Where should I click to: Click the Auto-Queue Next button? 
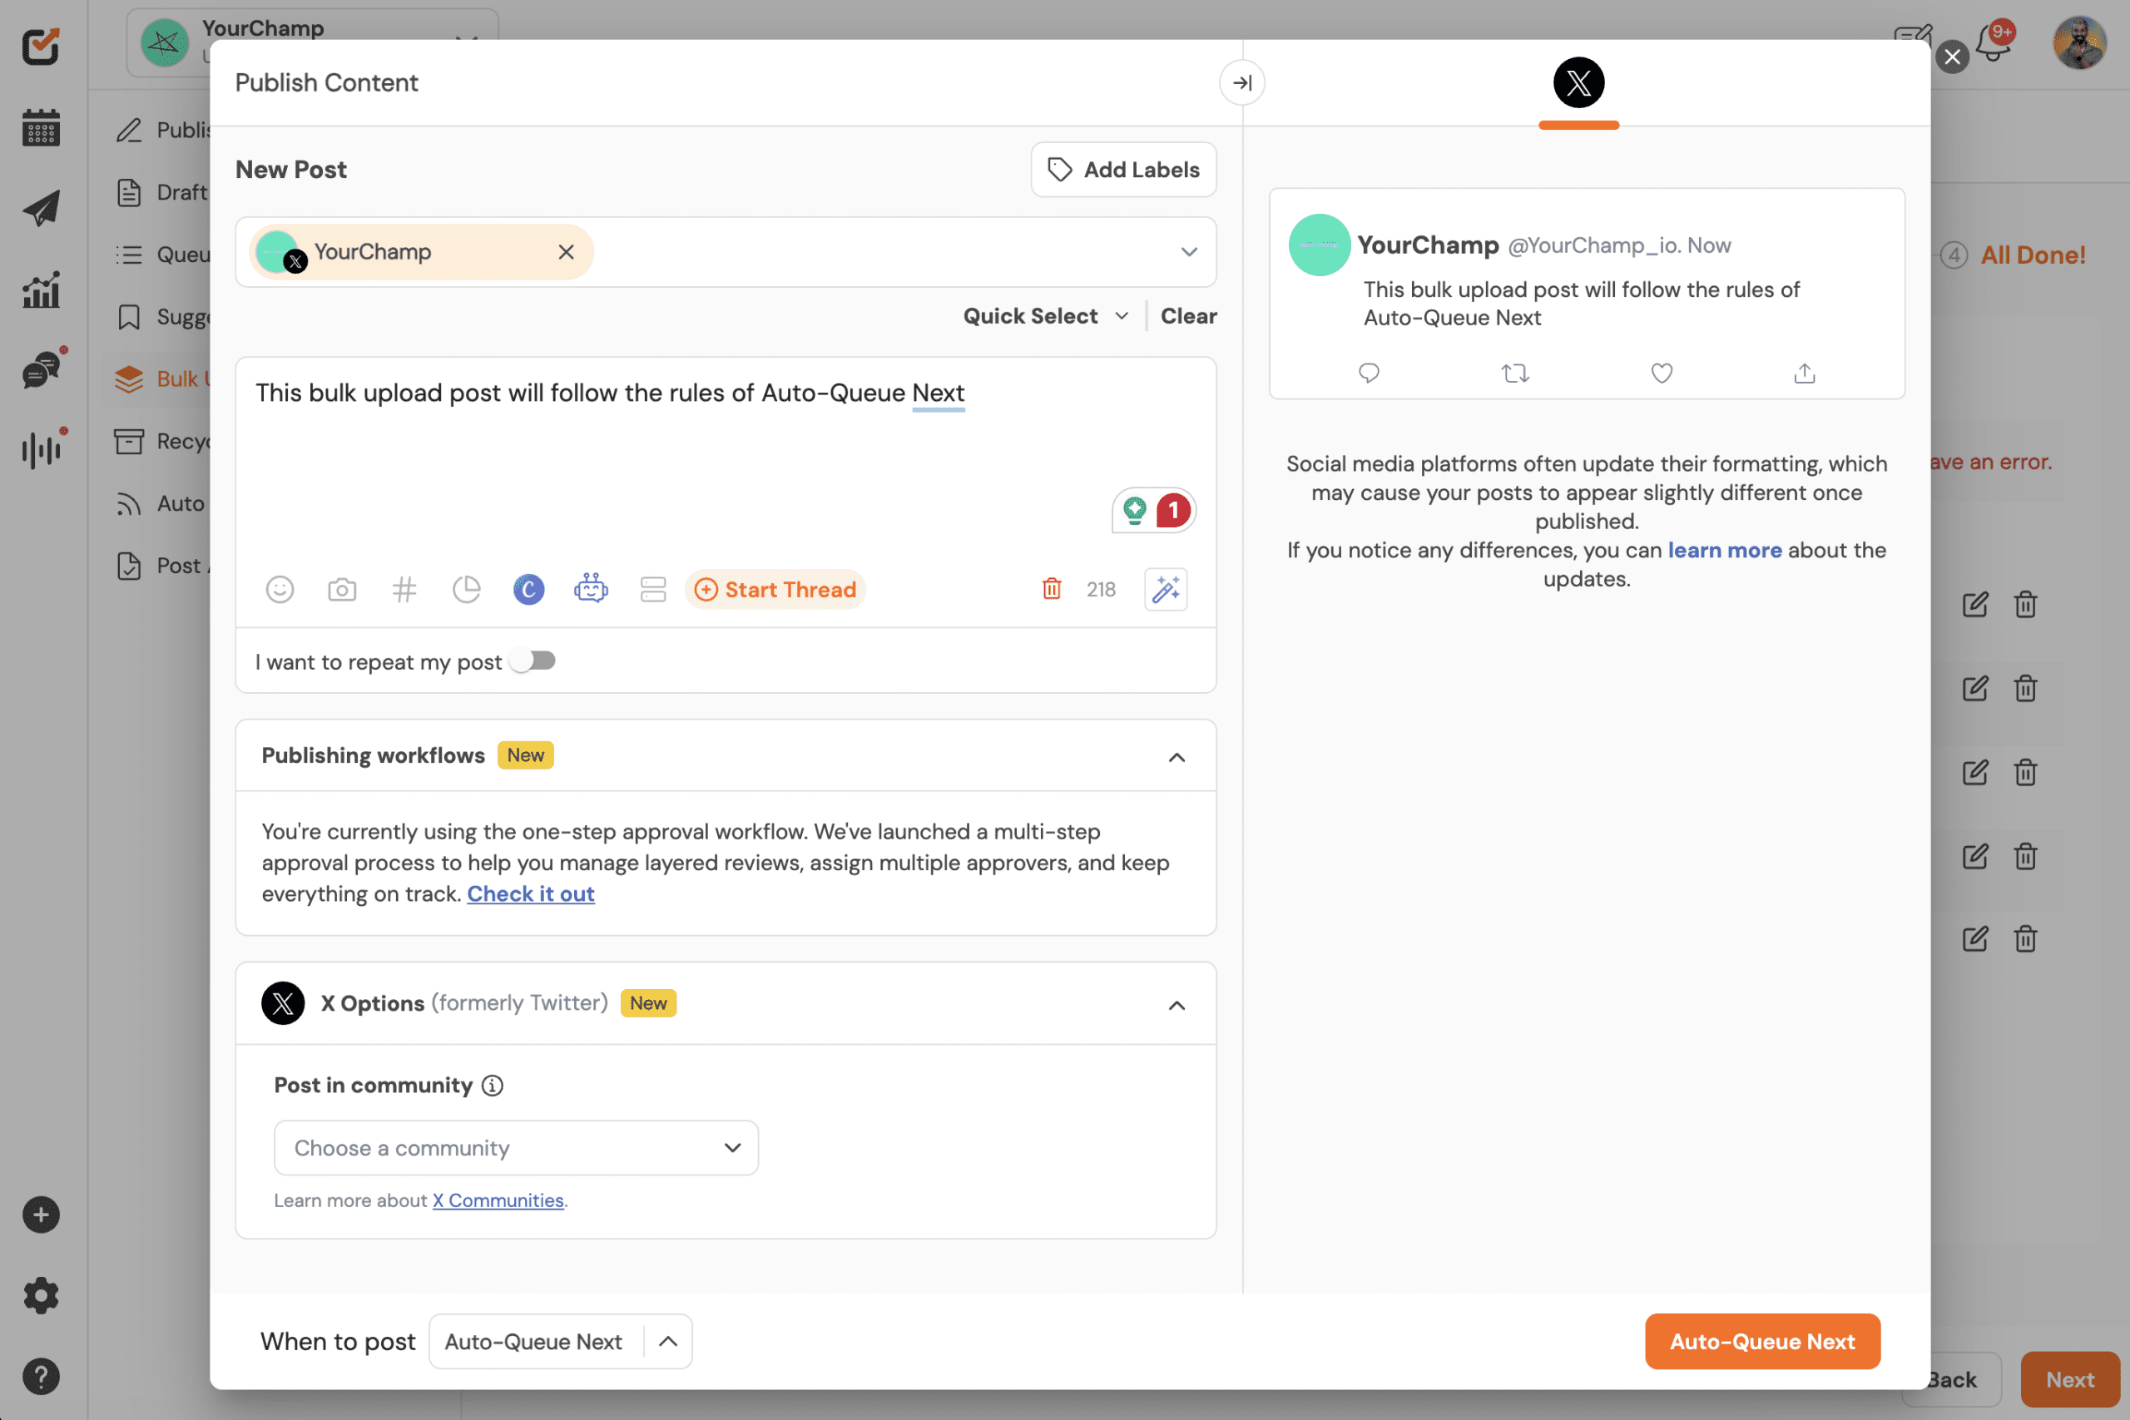pos(1761,1341)
